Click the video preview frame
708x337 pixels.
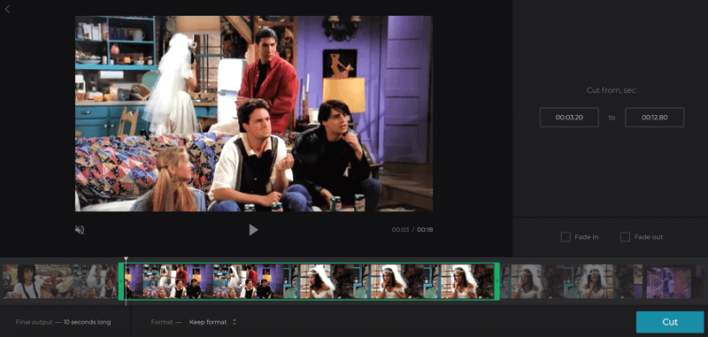(x=254, y=114)
